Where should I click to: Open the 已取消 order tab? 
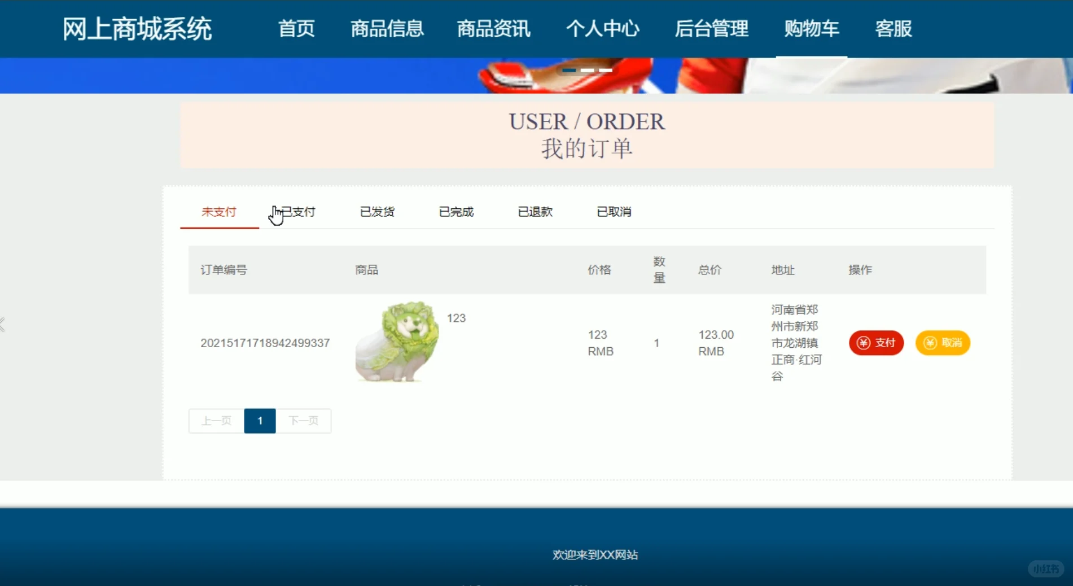[614, 212]
